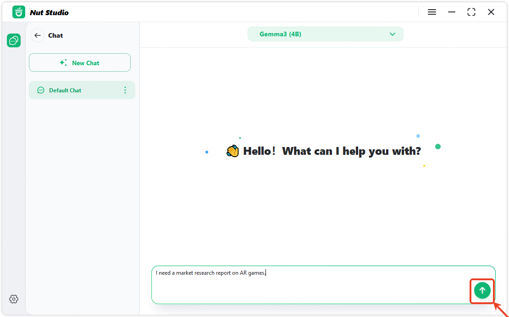Viewport: 509px width, 317px height.
Task: Click the chevron arrow in the model selector
Action: 393,34
